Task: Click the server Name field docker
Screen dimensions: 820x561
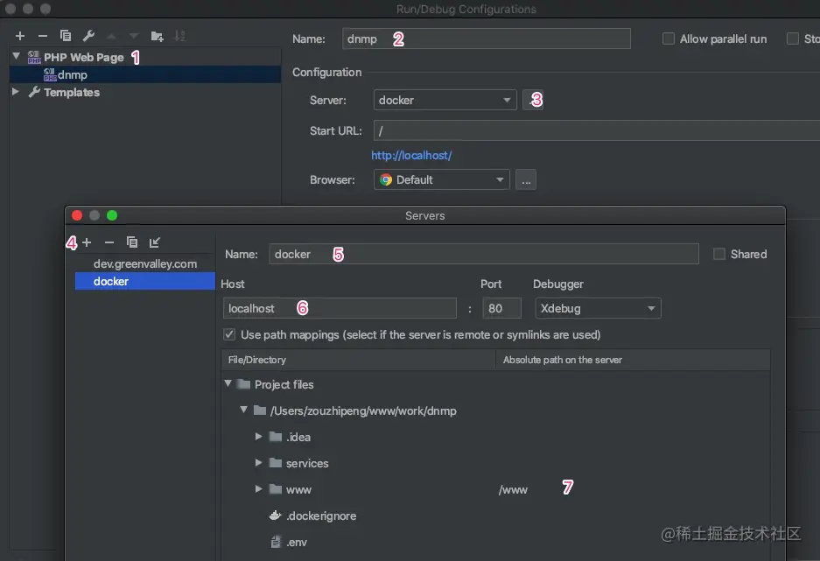Action: pos(484,254)
